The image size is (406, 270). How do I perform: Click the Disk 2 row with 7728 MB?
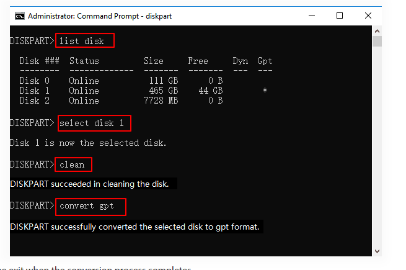pos(29,101)
